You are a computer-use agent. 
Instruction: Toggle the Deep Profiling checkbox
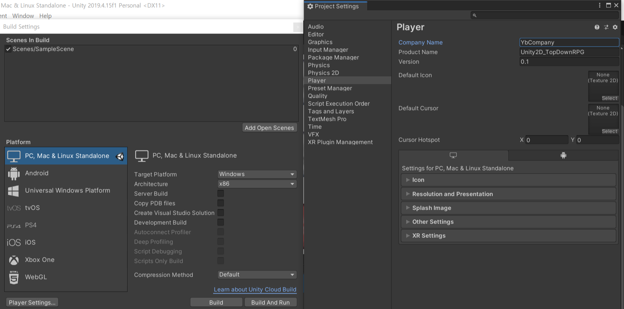(x=220, y=242)
